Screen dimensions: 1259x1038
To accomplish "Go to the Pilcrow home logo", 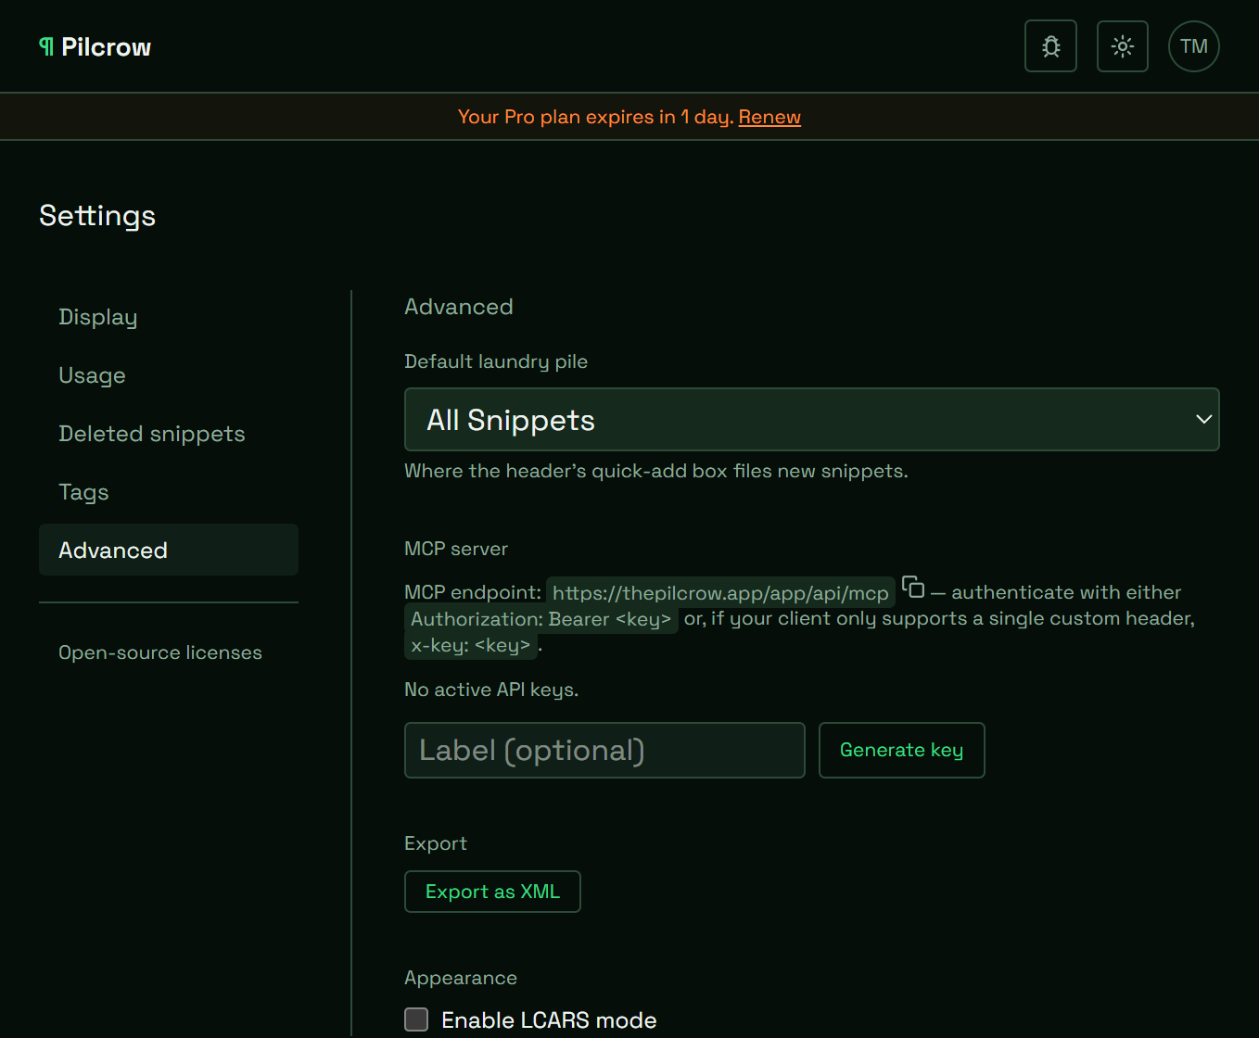I will pos(95,47).
